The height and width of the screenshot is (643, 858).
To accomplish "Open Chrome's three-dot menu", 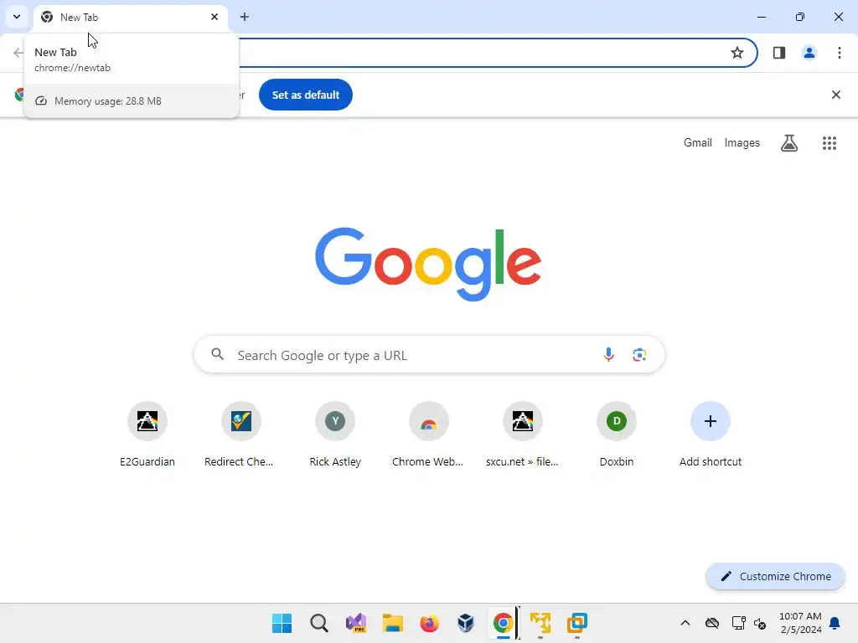I will tap(839, 53).
